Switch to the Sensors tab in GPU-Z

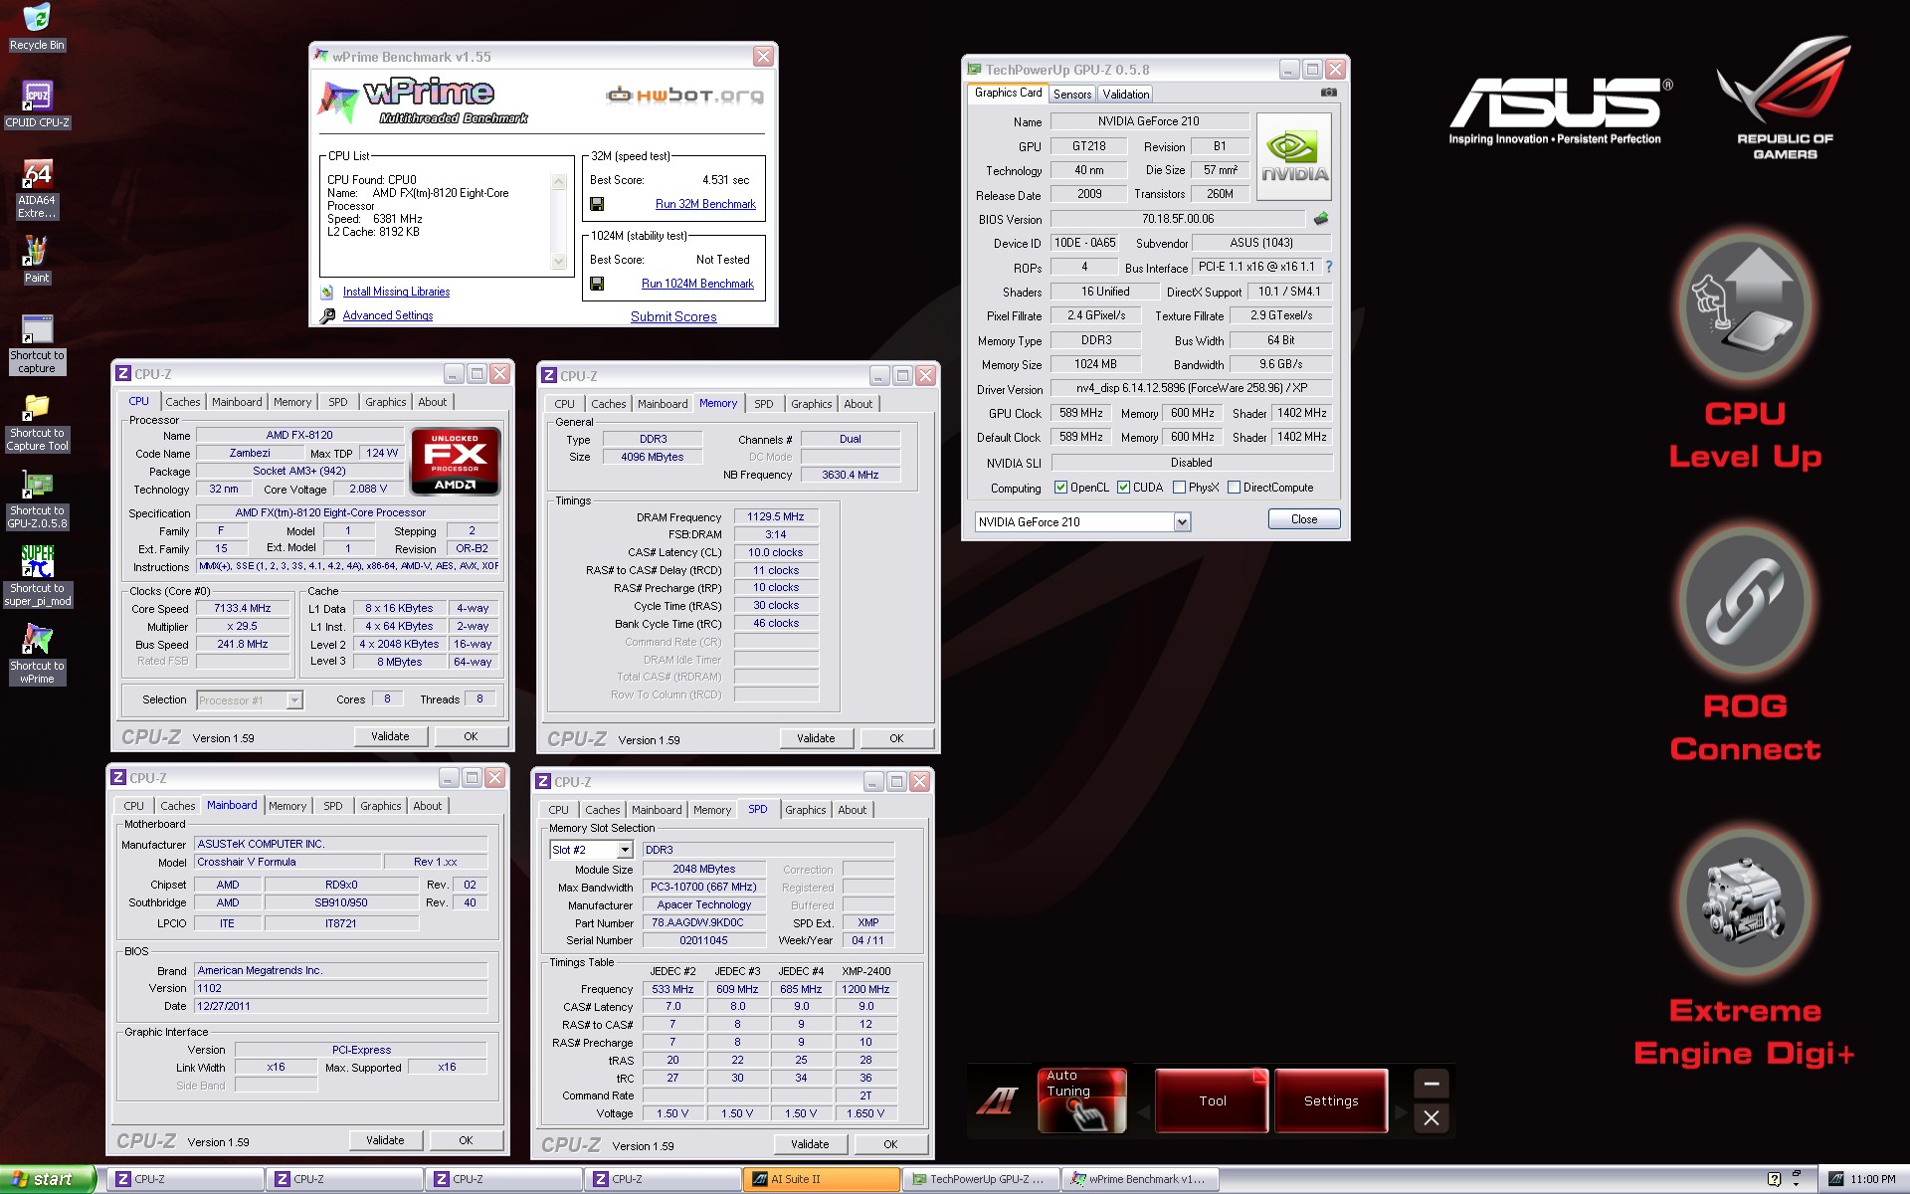tap(1072, 95)
